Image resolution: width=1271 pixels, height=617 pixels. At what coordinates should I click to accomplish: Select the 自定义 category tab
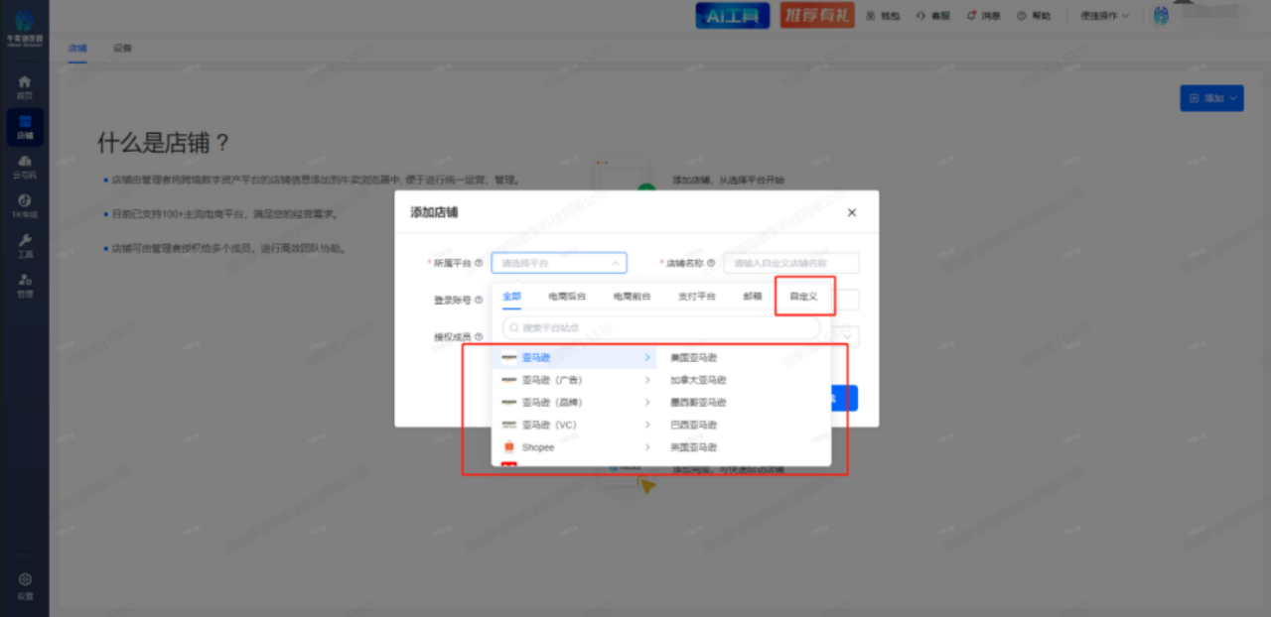pyautogui.click(x=803, y=297)
